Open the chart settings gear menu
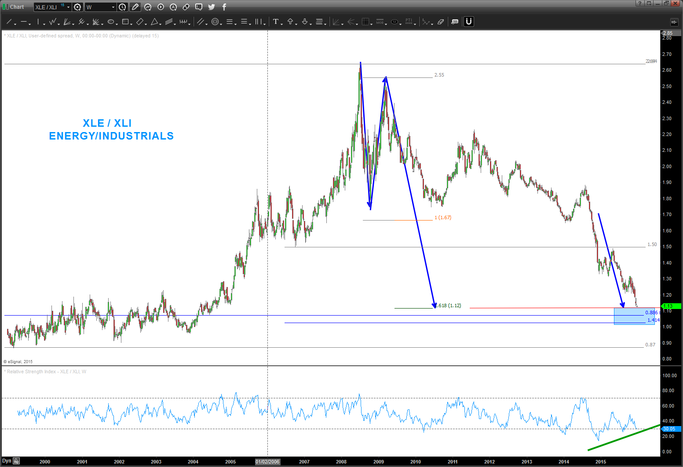 coord(78,7)
